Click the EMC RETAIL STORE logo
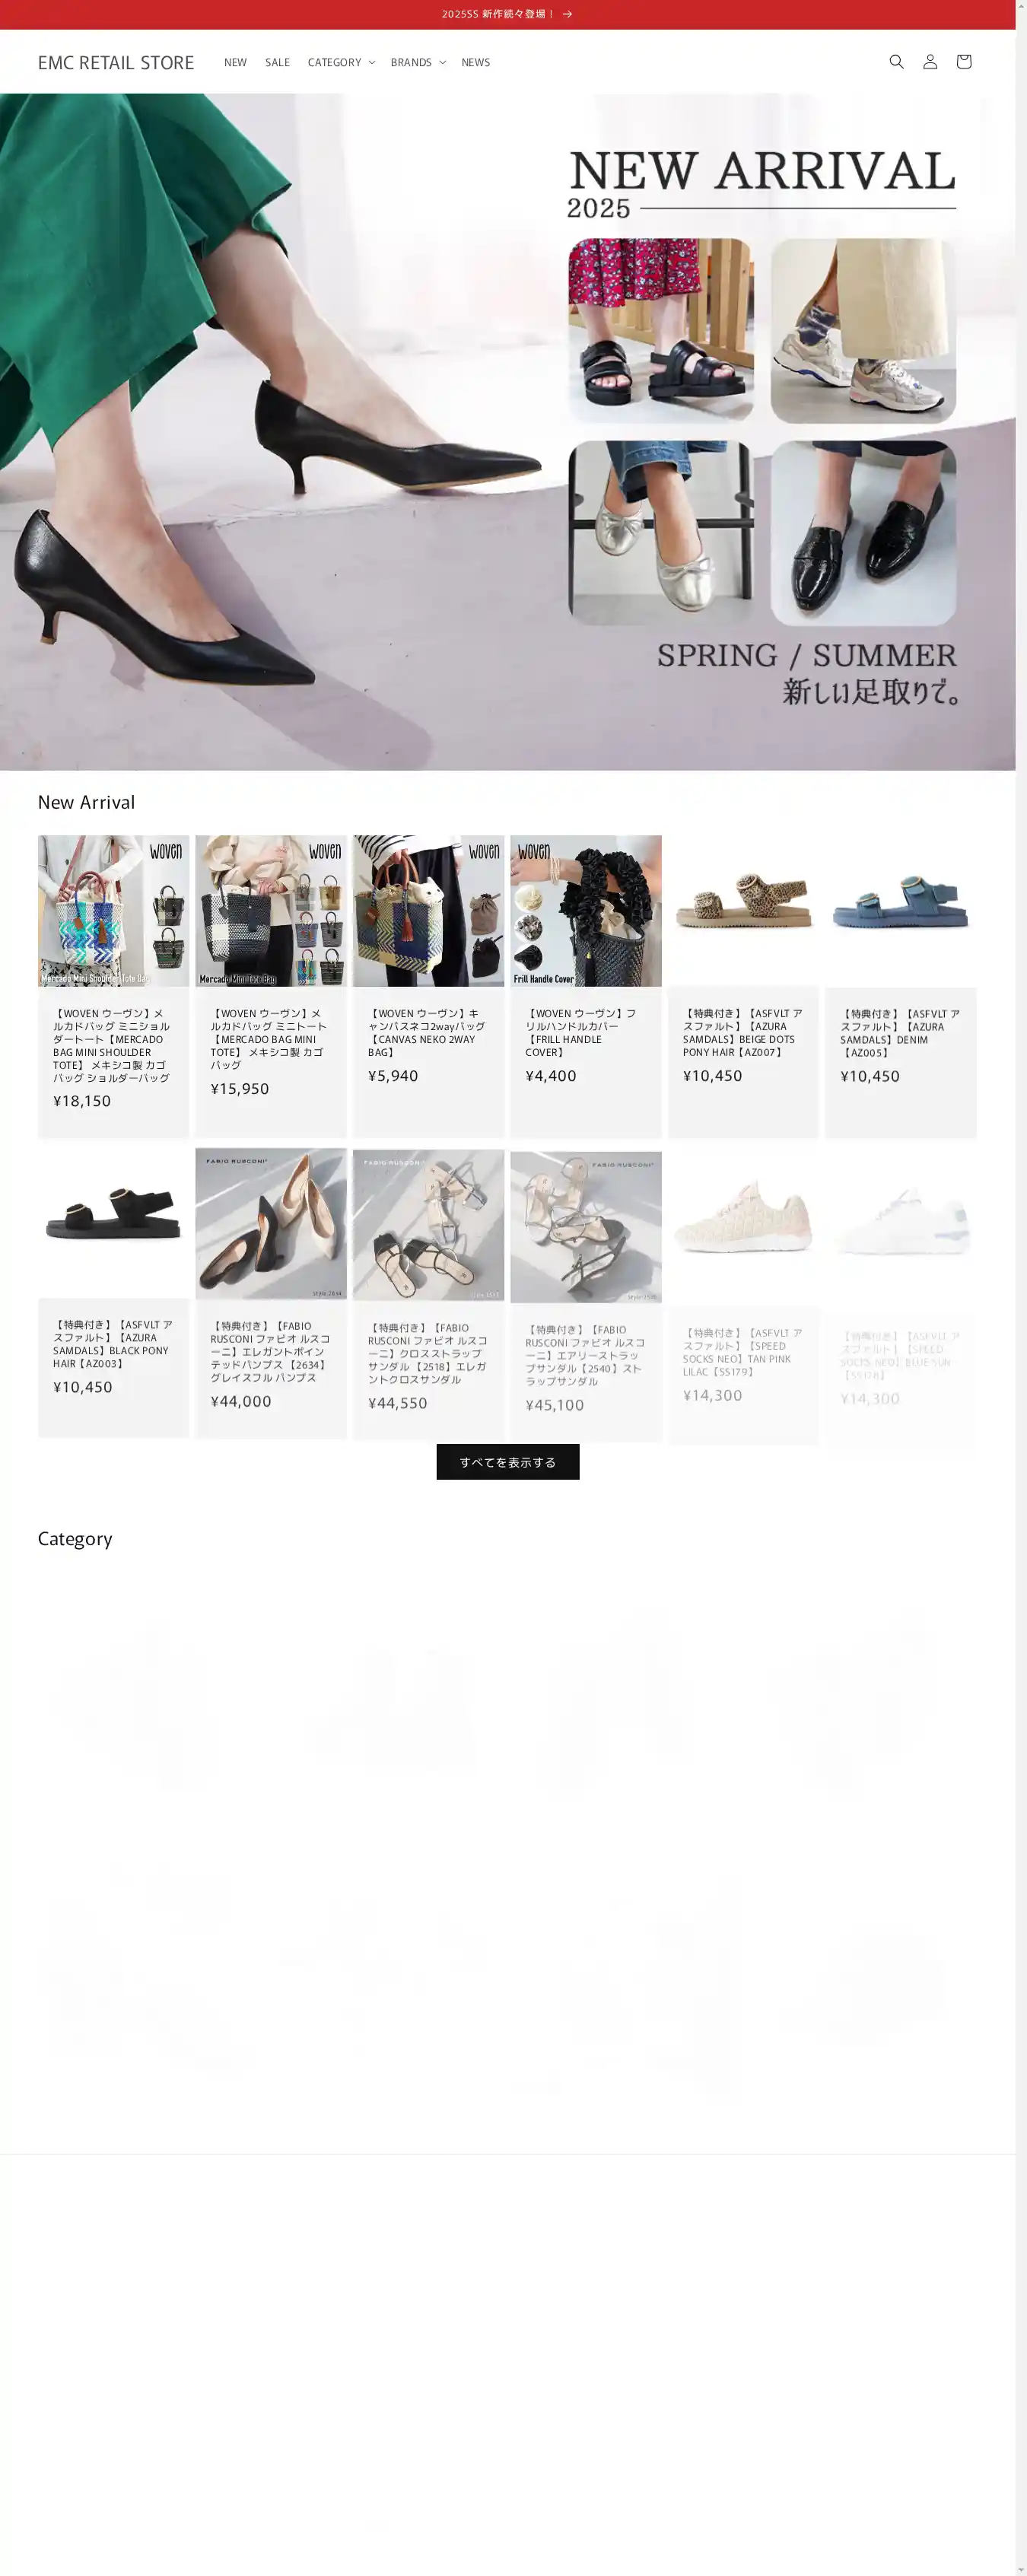Image resolution: width=1027 pixels, height=2576 pixels. (x=116, y=62)
